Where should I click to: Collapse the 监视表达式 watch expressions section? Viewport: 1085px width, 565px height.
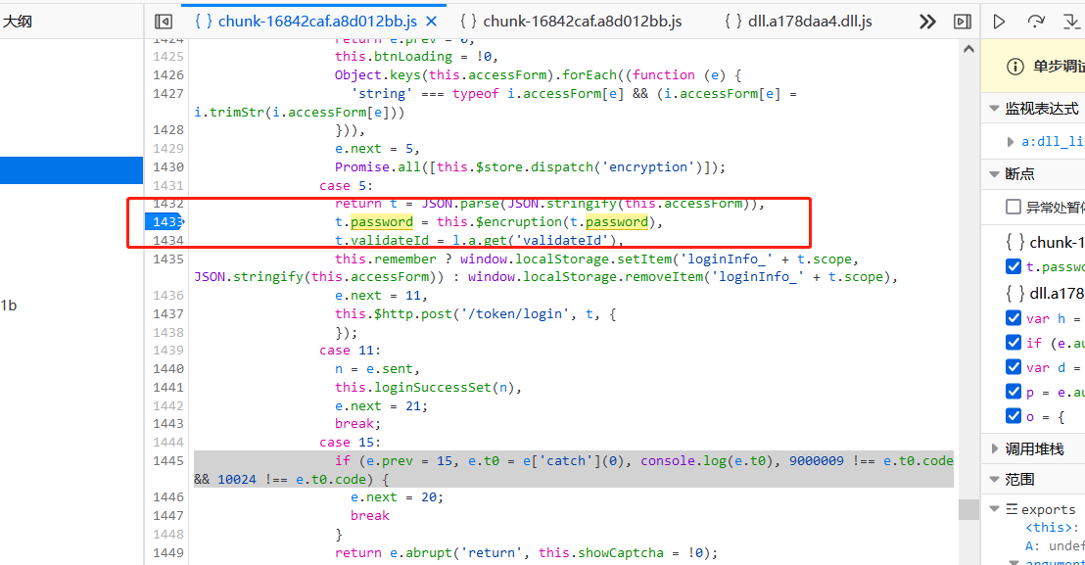point(994,109)
